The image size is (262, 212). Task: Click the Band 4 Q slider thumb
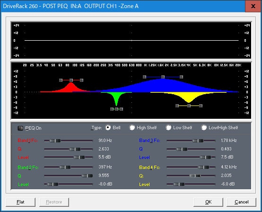pos(195,176)
